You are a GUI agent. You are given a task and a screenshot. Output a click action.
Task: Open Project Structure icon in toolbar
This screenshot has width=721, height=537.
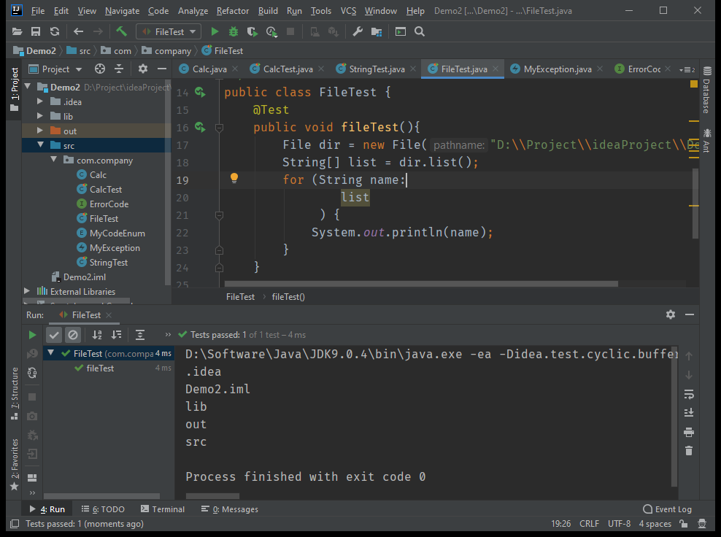[377, 31]
